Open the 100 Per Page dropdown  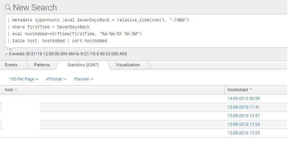click(24, 79)
